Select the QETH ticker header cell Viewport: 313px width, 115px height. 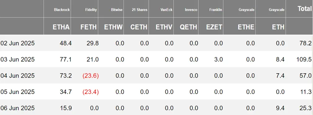point(188,27)
